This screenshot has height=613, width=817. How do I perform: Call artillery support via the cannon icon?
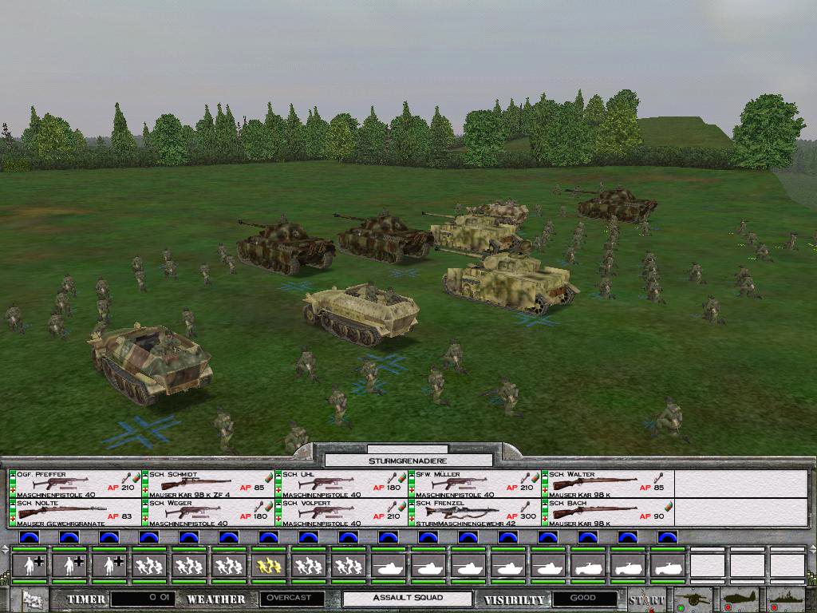coord(693,600)
